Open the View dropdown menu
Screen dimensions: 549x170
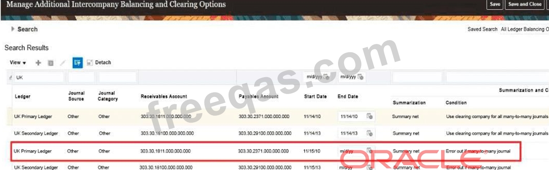pos(18,63)
